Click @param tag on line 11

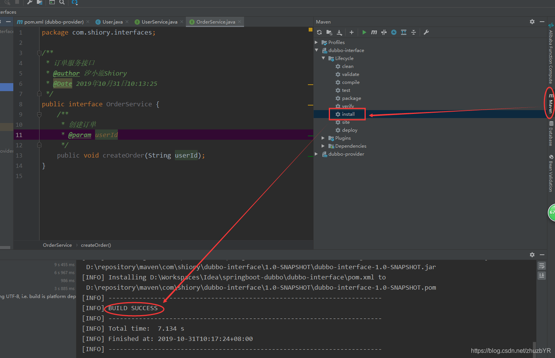(x=80, y=135)
